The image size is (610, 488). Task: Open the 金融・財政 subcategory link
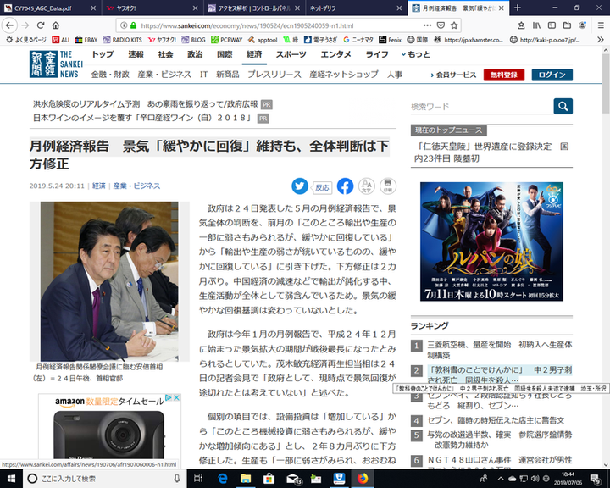tap(109, 75)
